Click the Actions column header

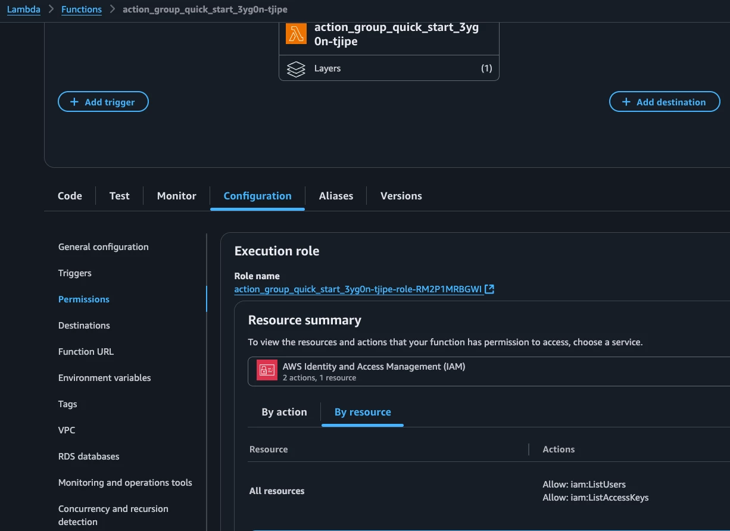pos(559,449)
